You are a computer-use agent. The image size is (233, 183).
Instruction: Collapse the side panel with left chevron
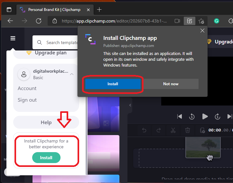tap(130, 105)
